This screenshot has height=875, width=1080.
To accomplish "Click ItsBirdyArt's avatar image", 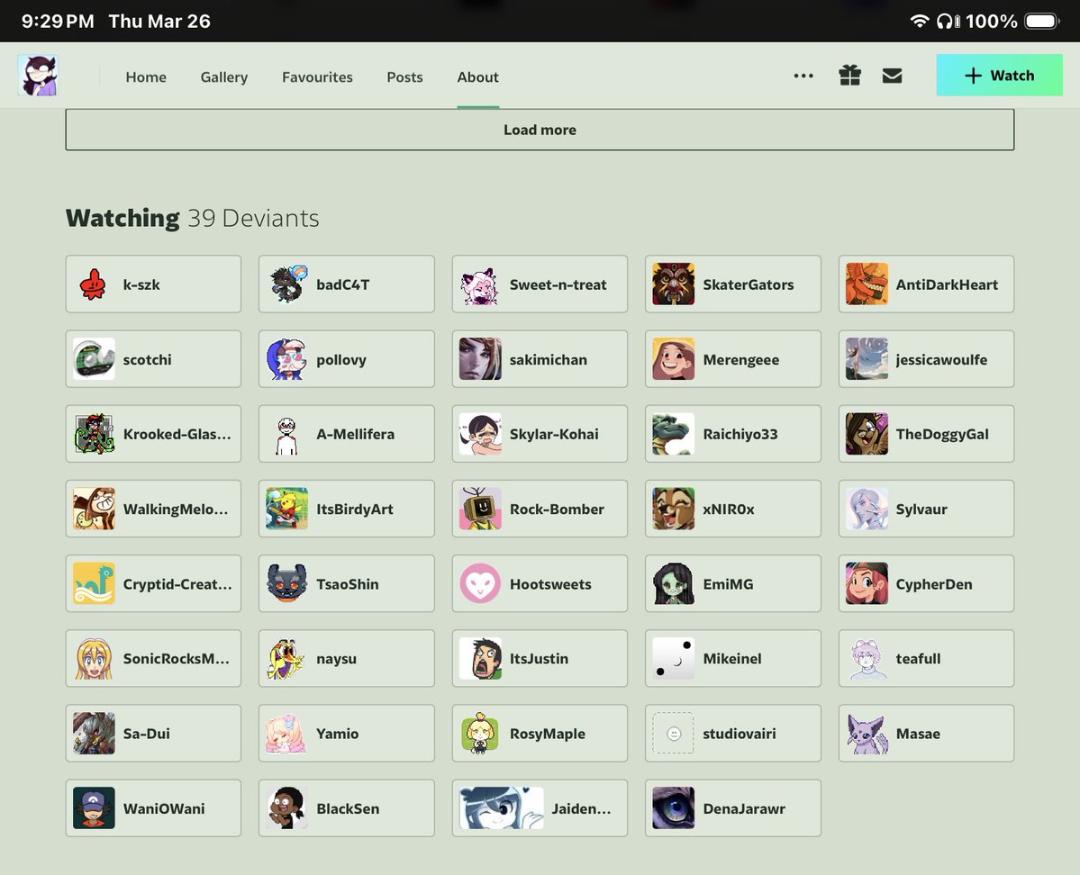I will click(287, 509).
